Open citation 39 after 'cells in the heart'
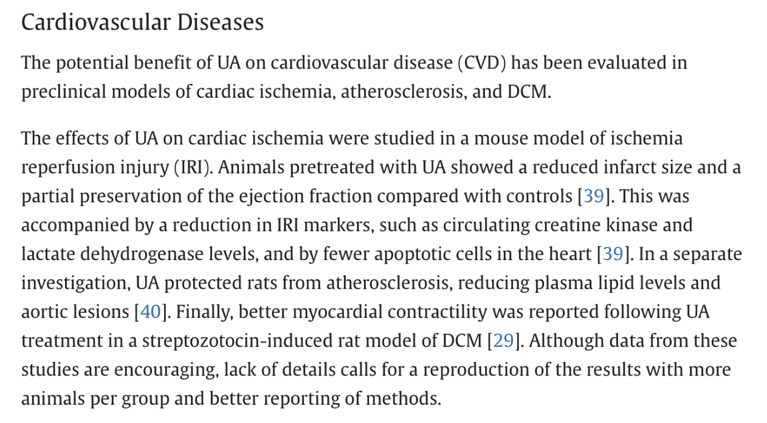The height and width of the screenshot is (423, 767). point(613,254)
